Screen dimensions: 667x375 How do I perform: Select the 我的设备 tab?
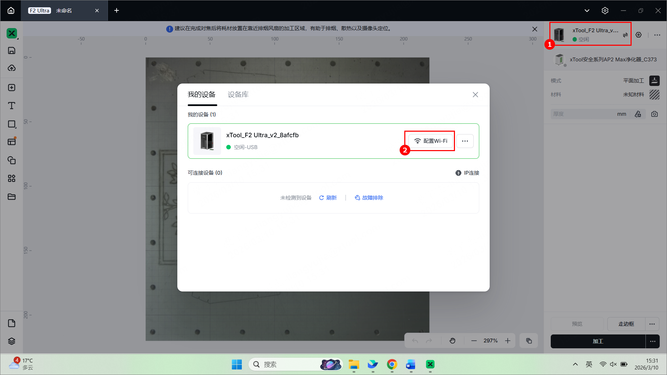202,95
